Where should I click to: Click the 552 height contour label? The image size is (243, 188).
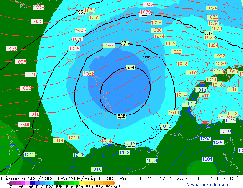tap(81, 12)
